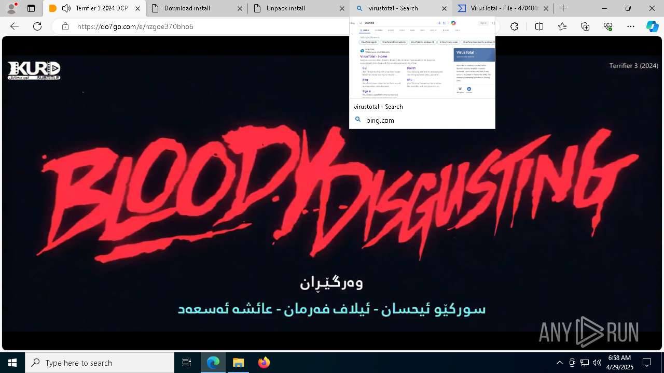Click the taskbar search box
The image size is (664, 373).
100,363
